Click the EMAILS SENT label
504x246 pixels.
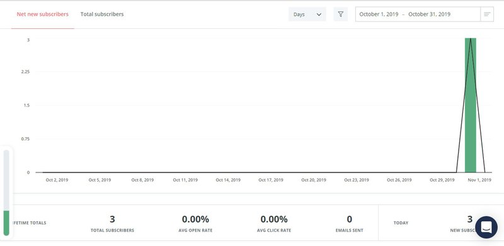click(350, 230)
